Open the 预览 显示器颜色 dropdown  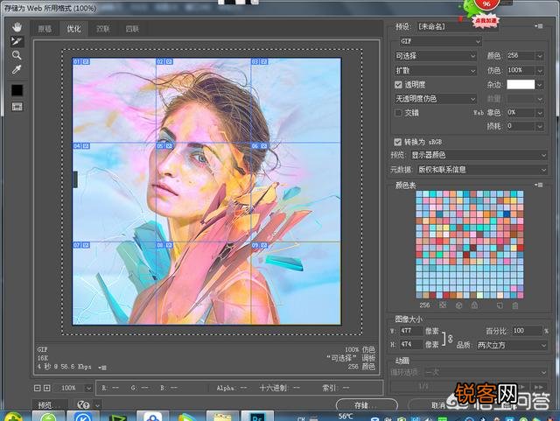(x=479, y=155)
